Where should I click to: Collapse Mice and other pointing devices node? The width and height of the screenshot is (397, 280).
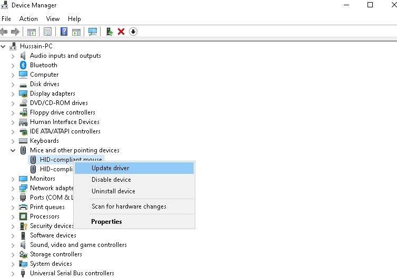13,150
